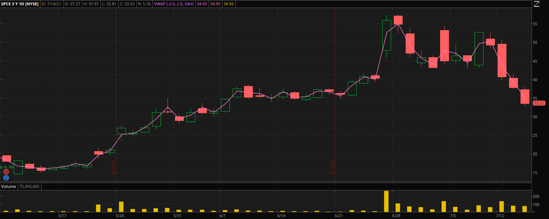Click the SPCE 3 Y 1D [NYSE] symbol label

[20, 4]
